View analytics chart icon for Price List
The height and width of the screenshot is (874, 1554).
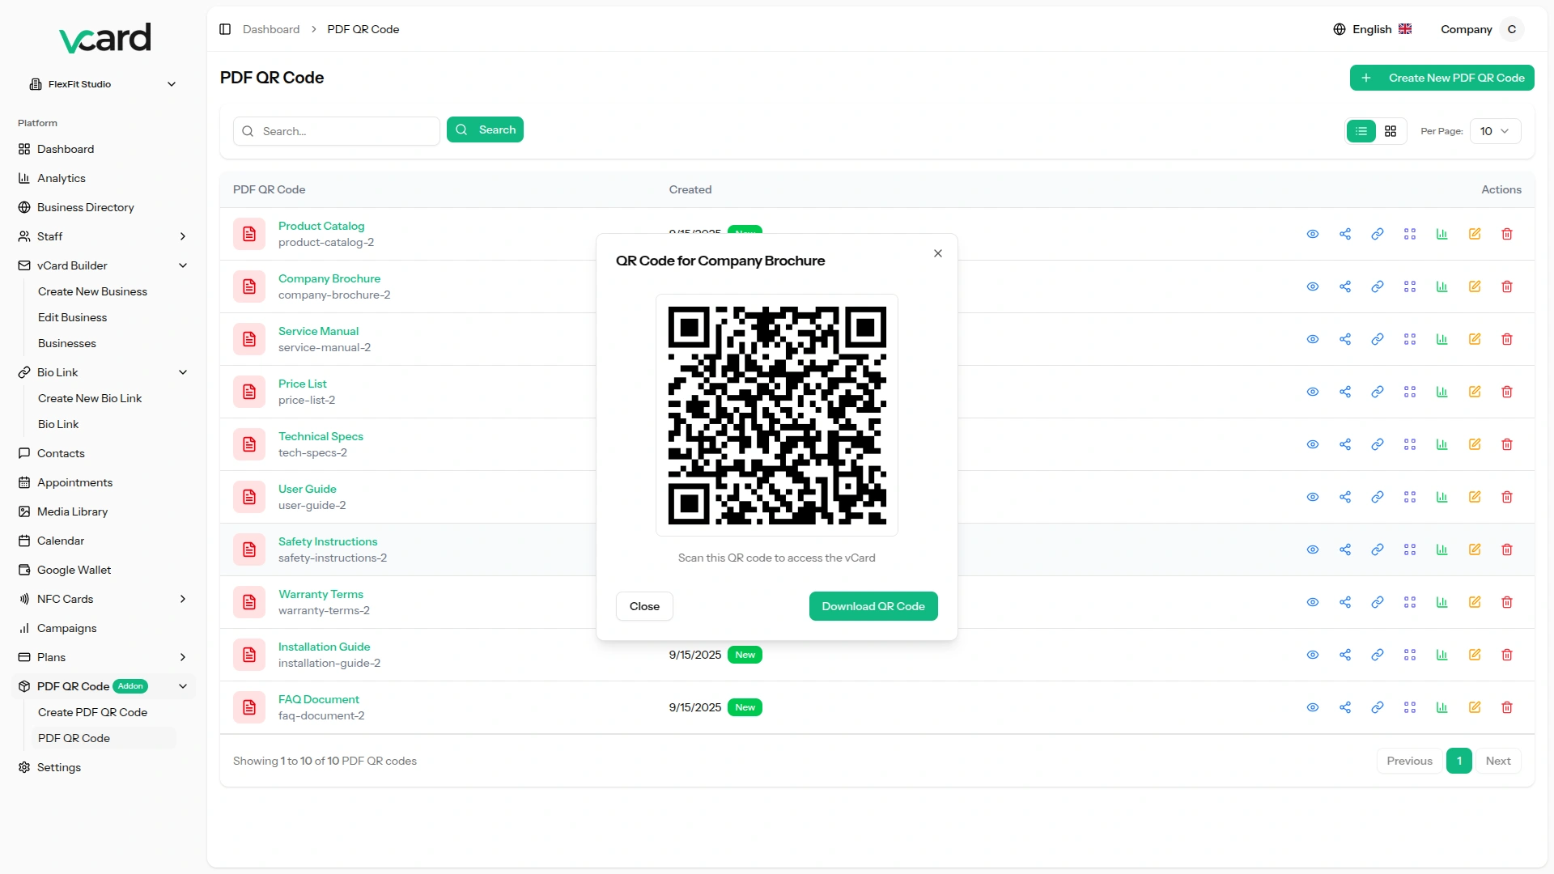1442,392
